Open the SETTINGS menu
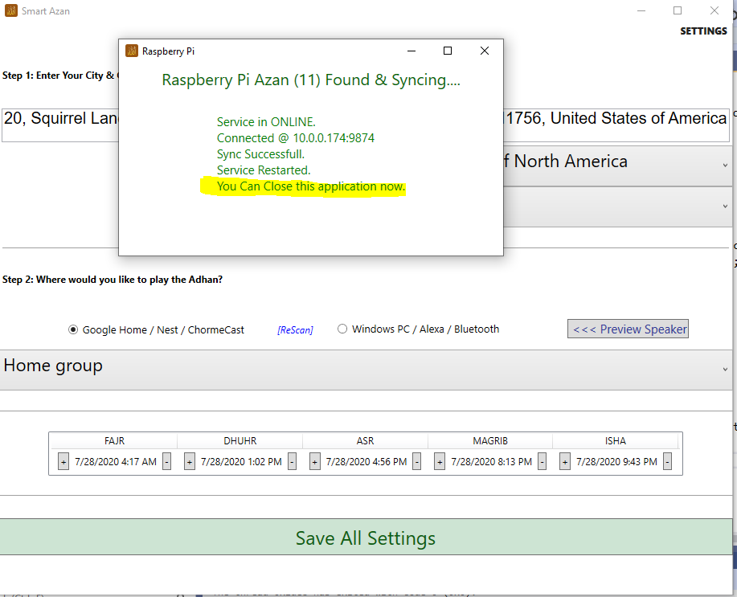This screenshot has height=597, width=737. [x=703, y=31]
